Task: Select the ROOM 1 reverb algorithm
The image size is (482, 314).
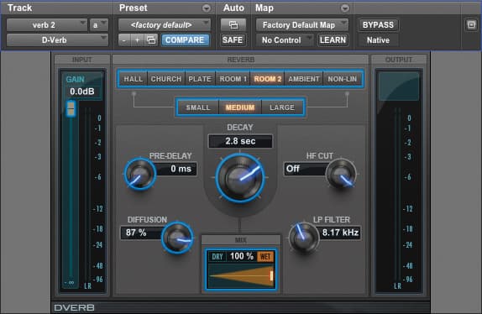Action: point(233,79)
